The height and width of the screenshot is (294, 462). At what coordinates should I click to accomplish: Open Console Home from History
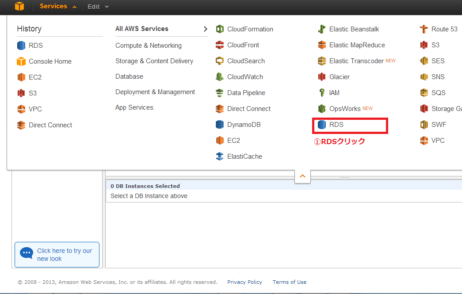tap(50, 61)
